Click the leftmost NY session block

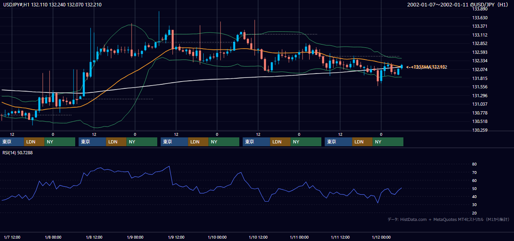(x=60, y=142)
